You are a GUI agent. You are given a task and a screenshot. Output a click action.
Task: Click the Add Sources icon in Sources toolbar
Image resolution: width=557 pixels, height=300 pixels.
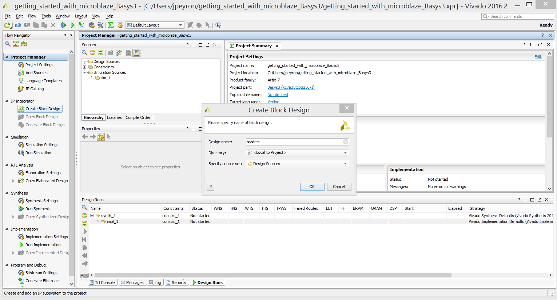tap(119, 53)
